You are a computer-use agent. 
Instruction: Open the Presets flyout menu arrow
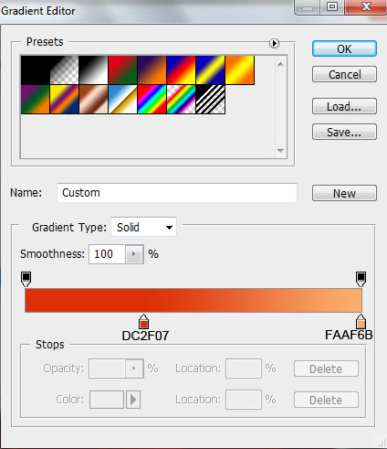274,43
